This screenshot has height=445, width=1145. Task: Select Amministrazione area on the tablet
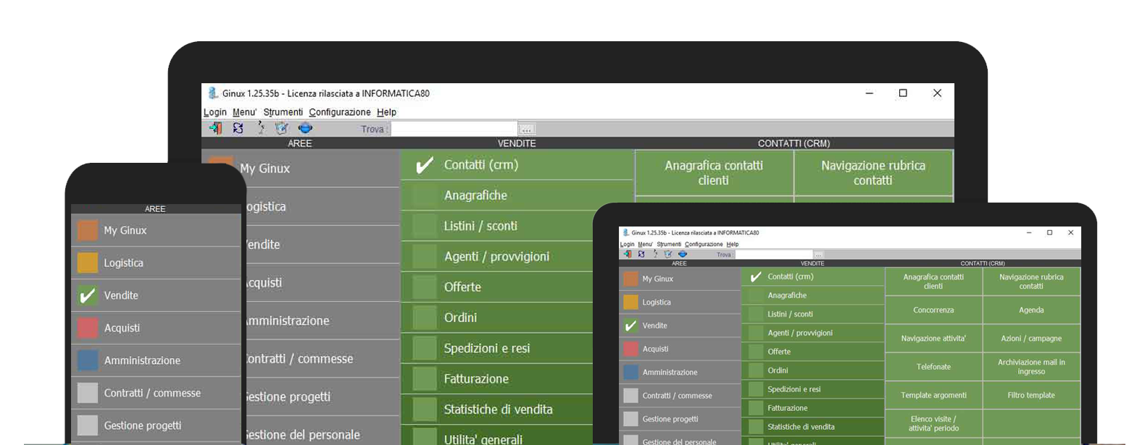tap(680, 372)
